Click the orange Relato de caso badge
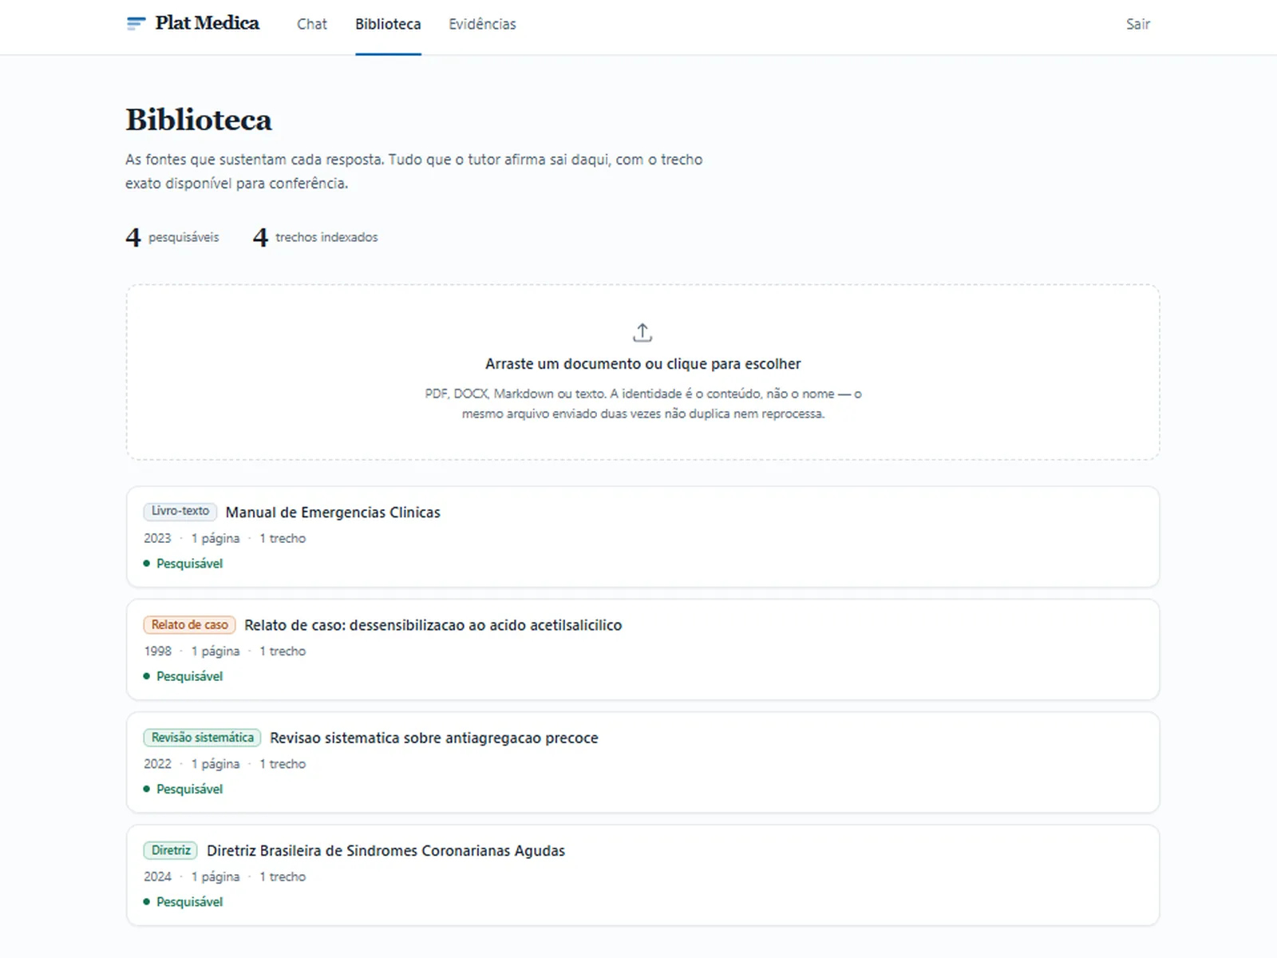Image resolution: width=1277 pixels, height=958 pixels. tap(190, 624)
